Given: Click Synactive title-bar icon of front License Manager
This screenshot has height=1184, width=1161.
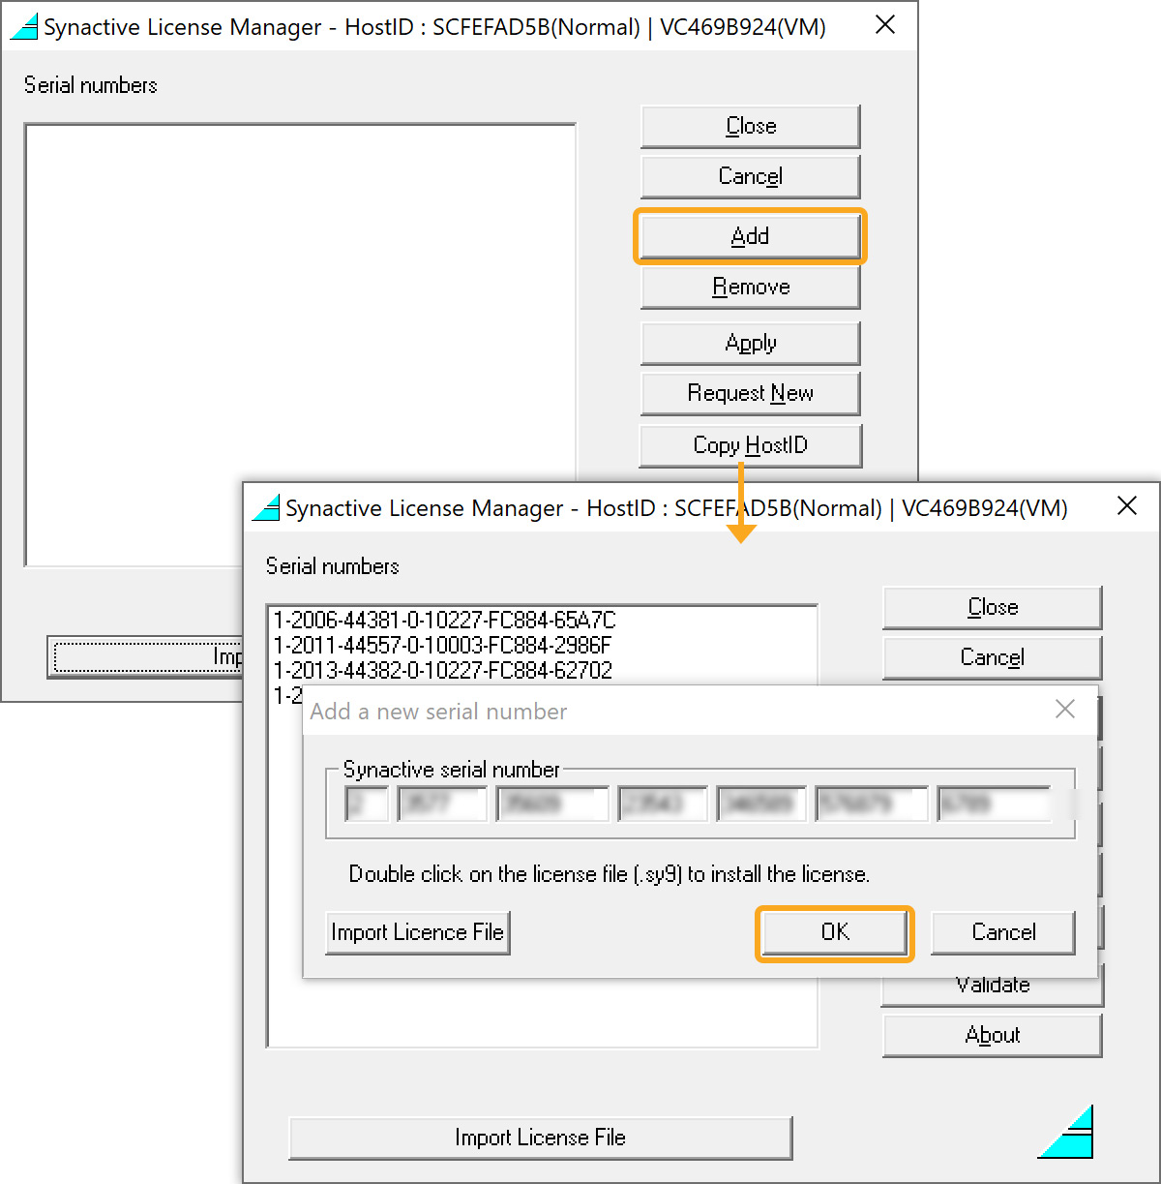Looking at the screenshot, I should pyautogui.click(x=266, y=507).
